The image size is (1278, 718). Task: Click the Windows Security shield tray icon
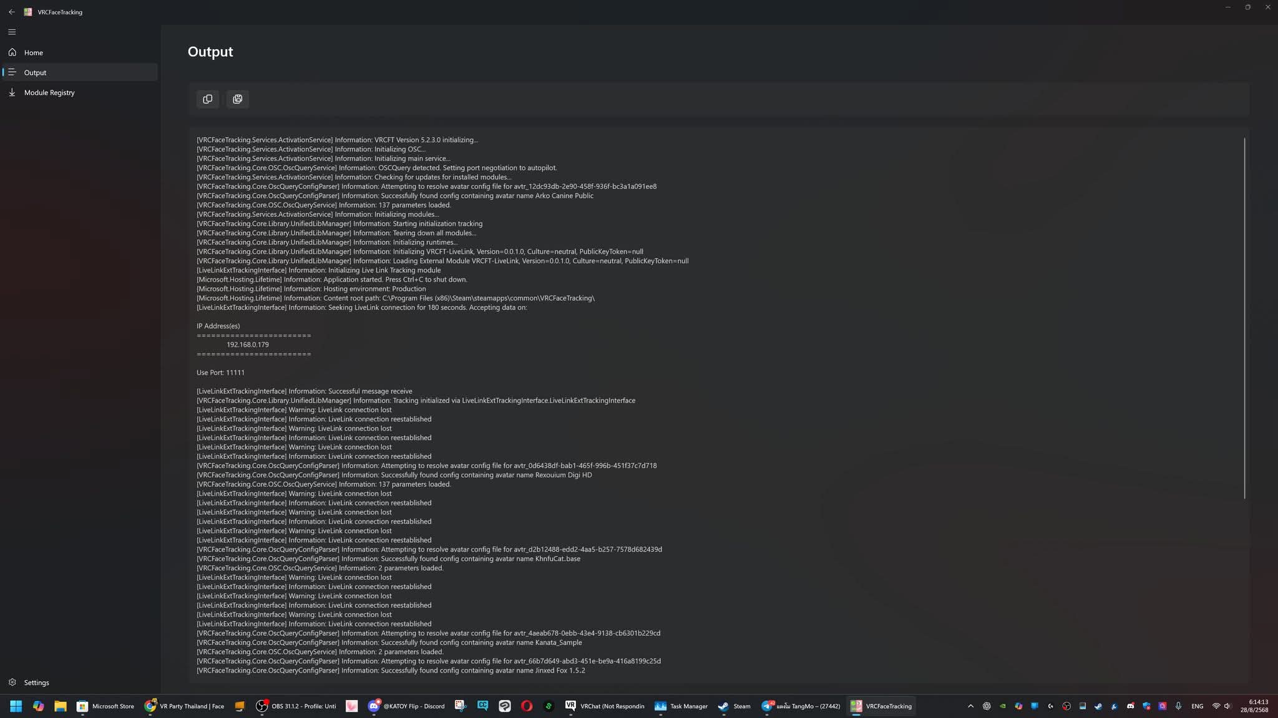(x=1146, y=706)
